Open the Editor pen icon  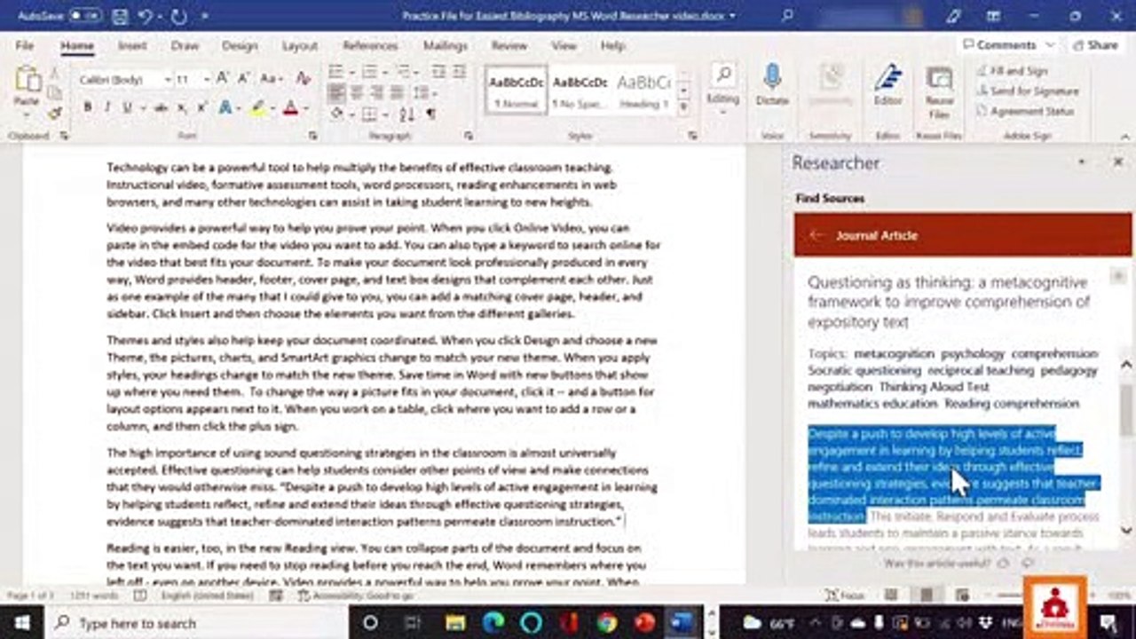(887, 78)
